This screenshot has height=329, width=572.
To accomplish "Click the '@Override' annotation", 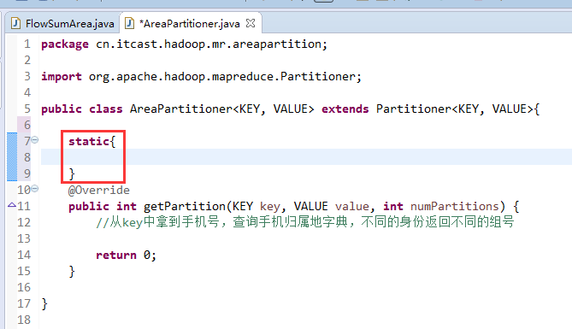I will pos(98,190).
